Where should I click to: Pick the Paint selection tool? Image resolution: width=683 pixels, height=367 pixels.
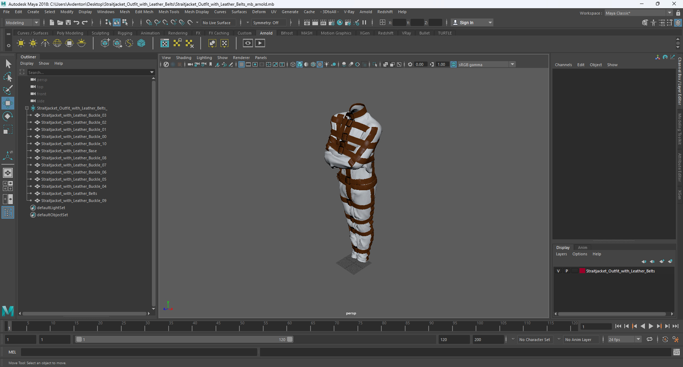[x=8, y=90]
